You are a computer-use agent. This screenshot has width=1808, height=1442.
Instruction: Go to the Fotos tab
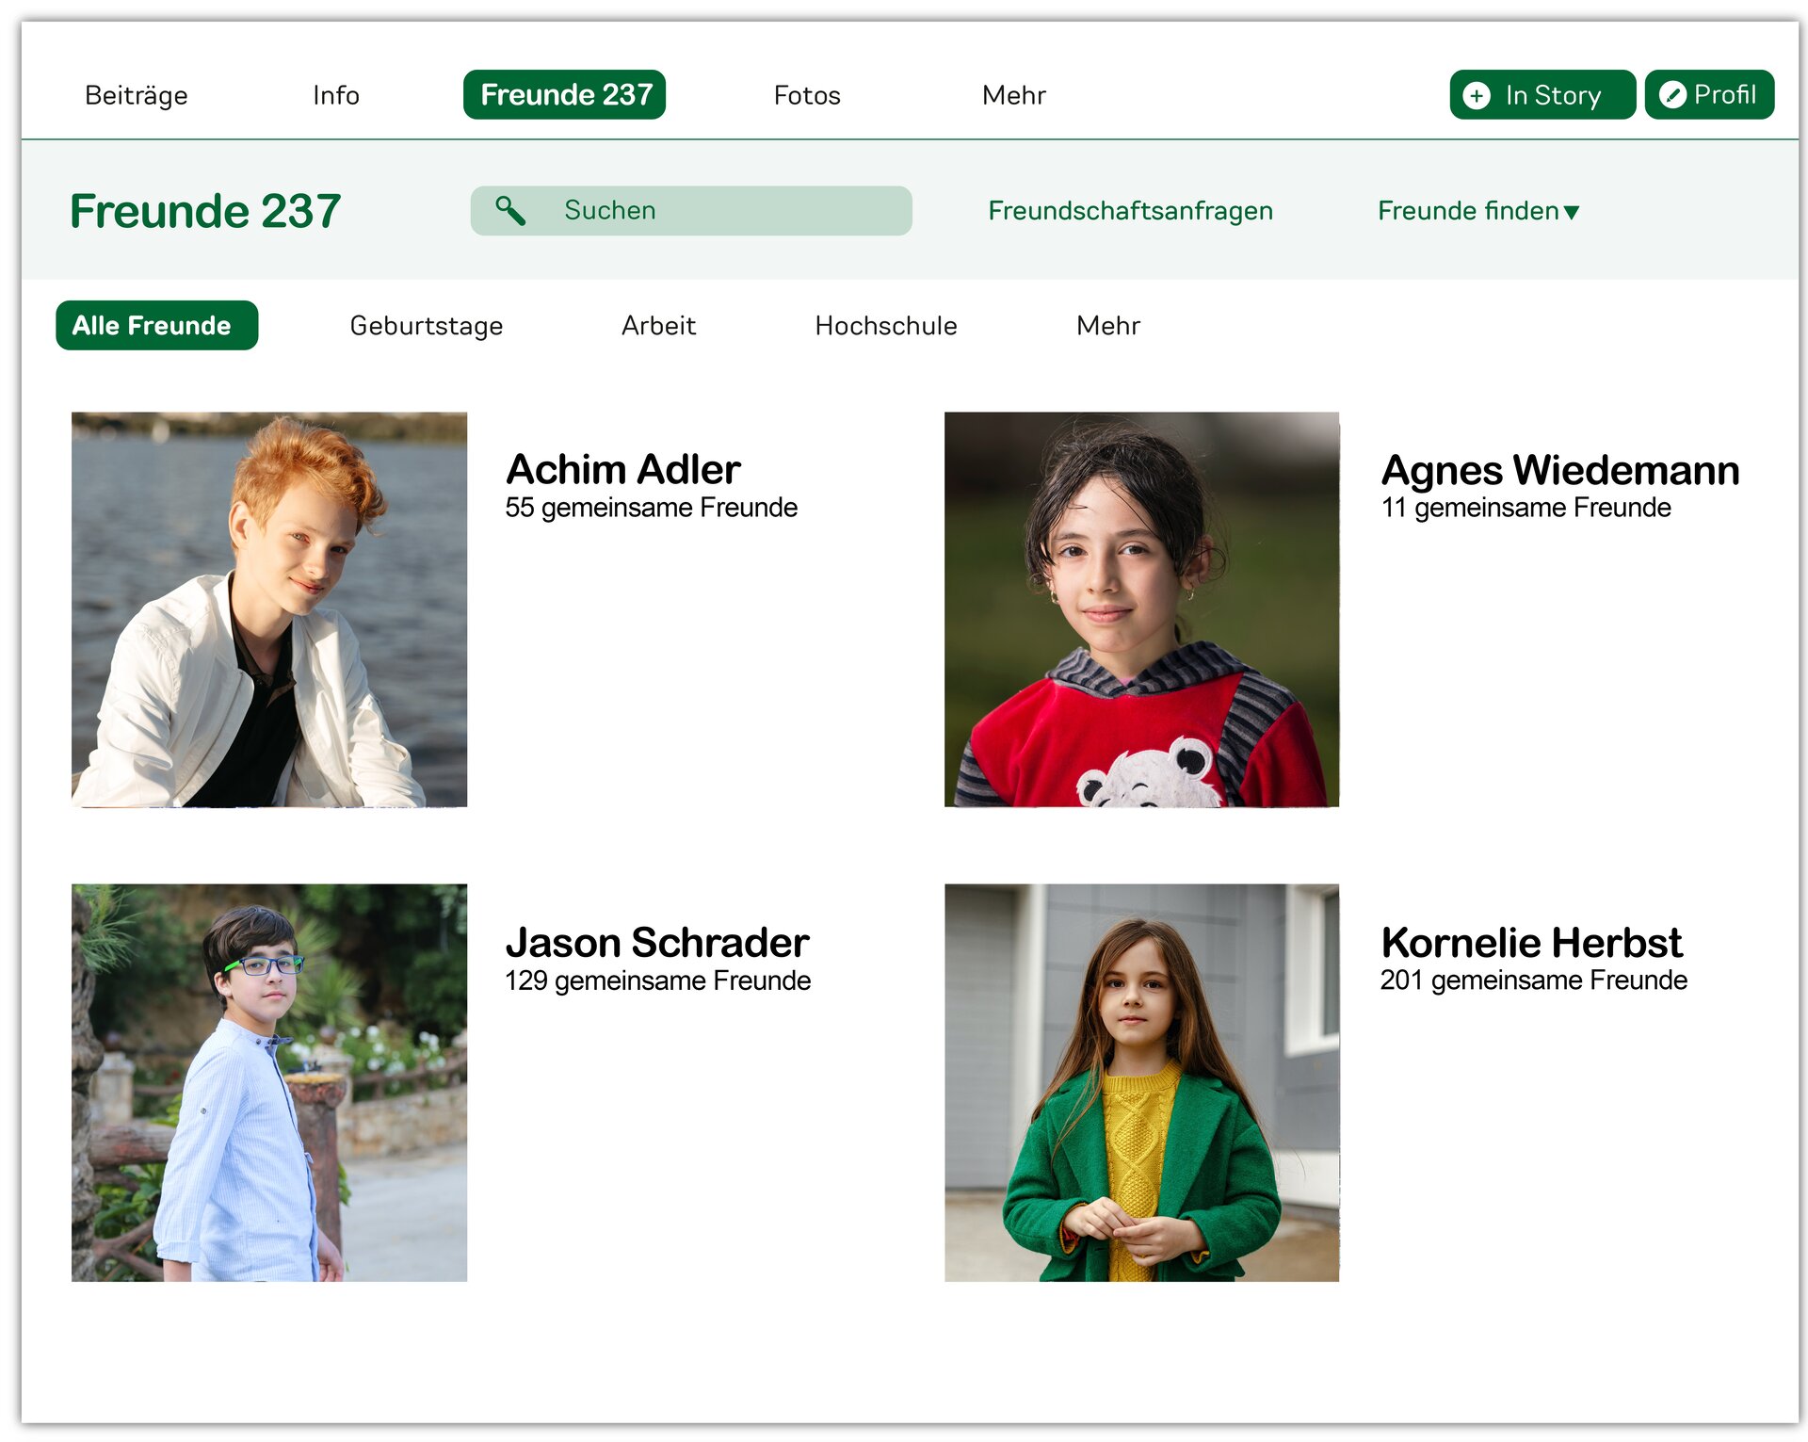806,95
